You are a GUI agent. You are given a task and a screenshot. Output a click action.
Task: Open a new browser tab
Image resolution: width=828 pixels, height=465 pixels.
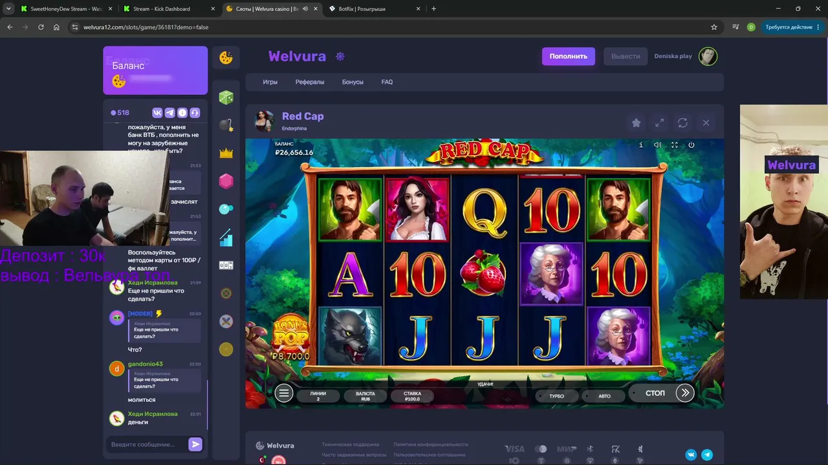tap(433, 9)
